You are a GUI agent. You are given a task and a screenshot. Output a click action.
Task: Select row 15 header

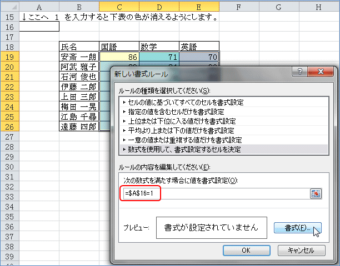10,17
